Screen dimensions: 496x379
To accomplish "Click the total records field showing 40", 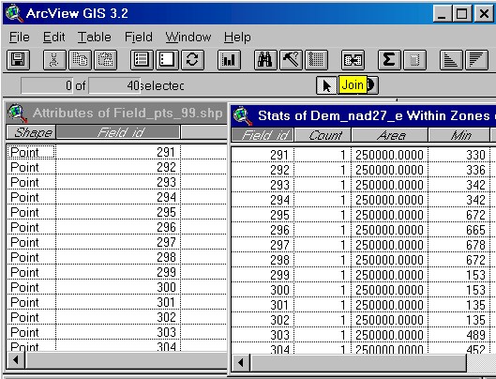I will click(x=114, y=85).
